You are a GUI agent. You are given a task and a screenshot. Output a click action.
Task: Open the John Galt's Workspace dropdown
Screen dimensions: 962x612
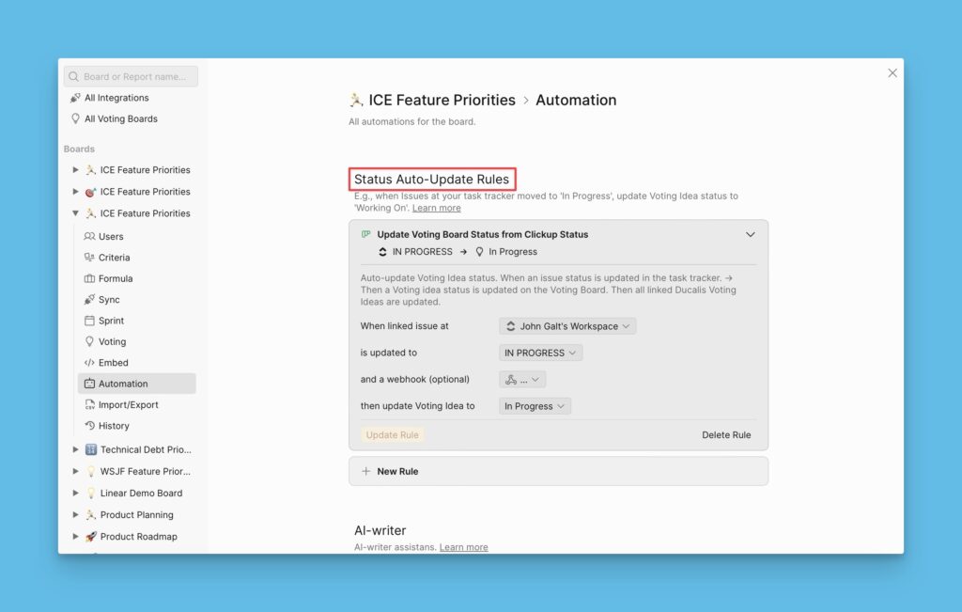pos(566,325)
